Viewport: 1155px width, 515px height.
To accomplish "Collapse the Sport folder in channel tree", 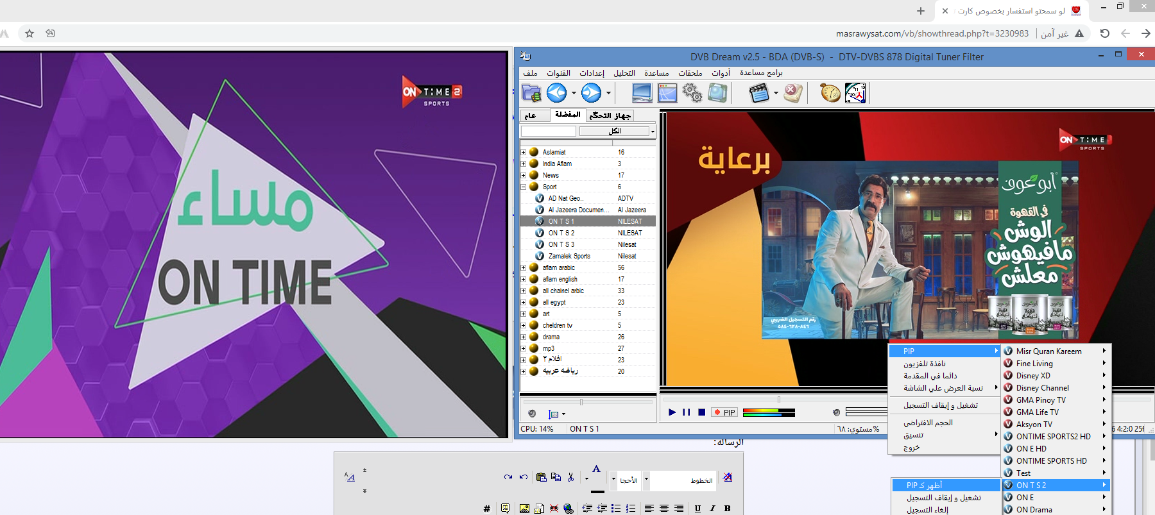I will 524,187.
